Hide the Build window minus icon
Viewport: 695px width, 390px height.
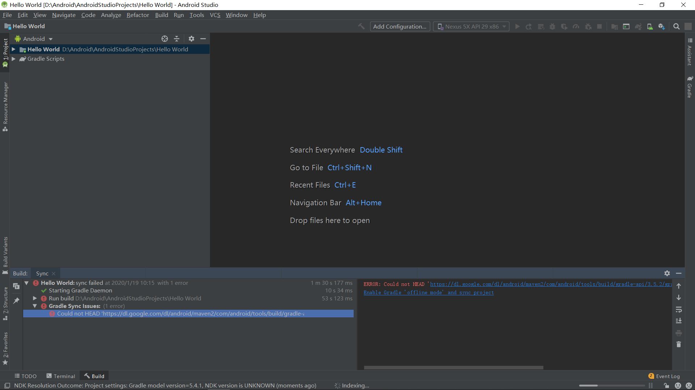(x=679, y=273)
